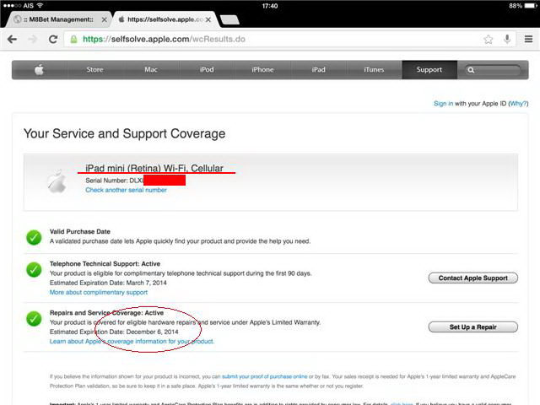
Task: Click Estimated Expiration Date: December 6, 2014
Action: pyautogui.click(x=114, y=332)
